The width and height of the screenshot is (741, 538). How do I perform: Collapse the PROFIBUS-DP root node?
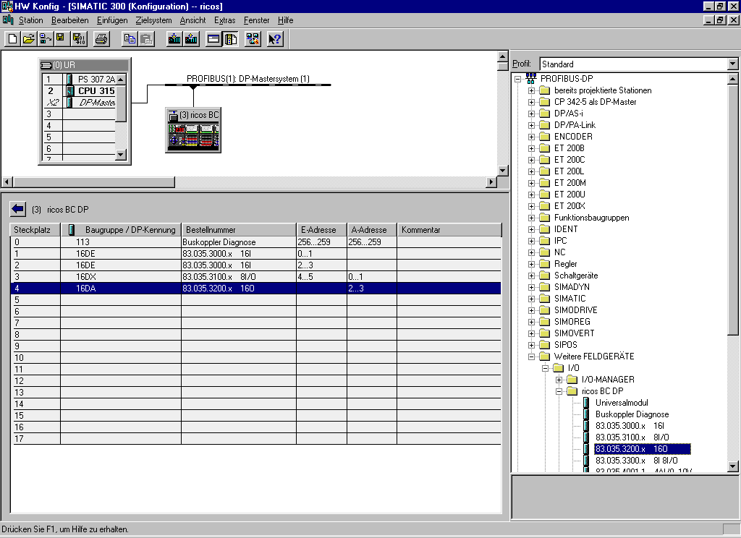coord(517,79)
